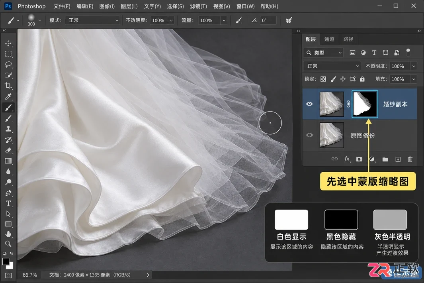Select the Rectangle shape tool
Viewport: 424px width, 283px height.
pyautogui.click(x=8, y=224)
